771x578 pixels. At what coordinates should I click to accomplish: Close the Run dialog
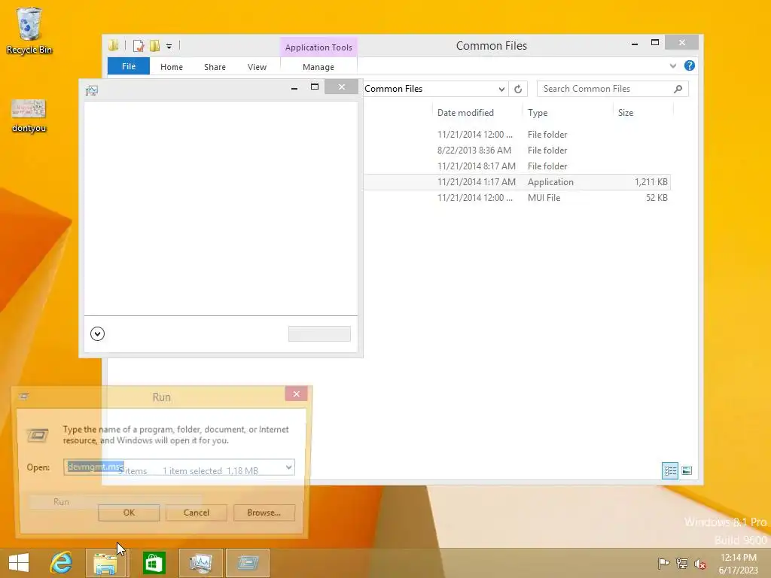pos(296,394)
